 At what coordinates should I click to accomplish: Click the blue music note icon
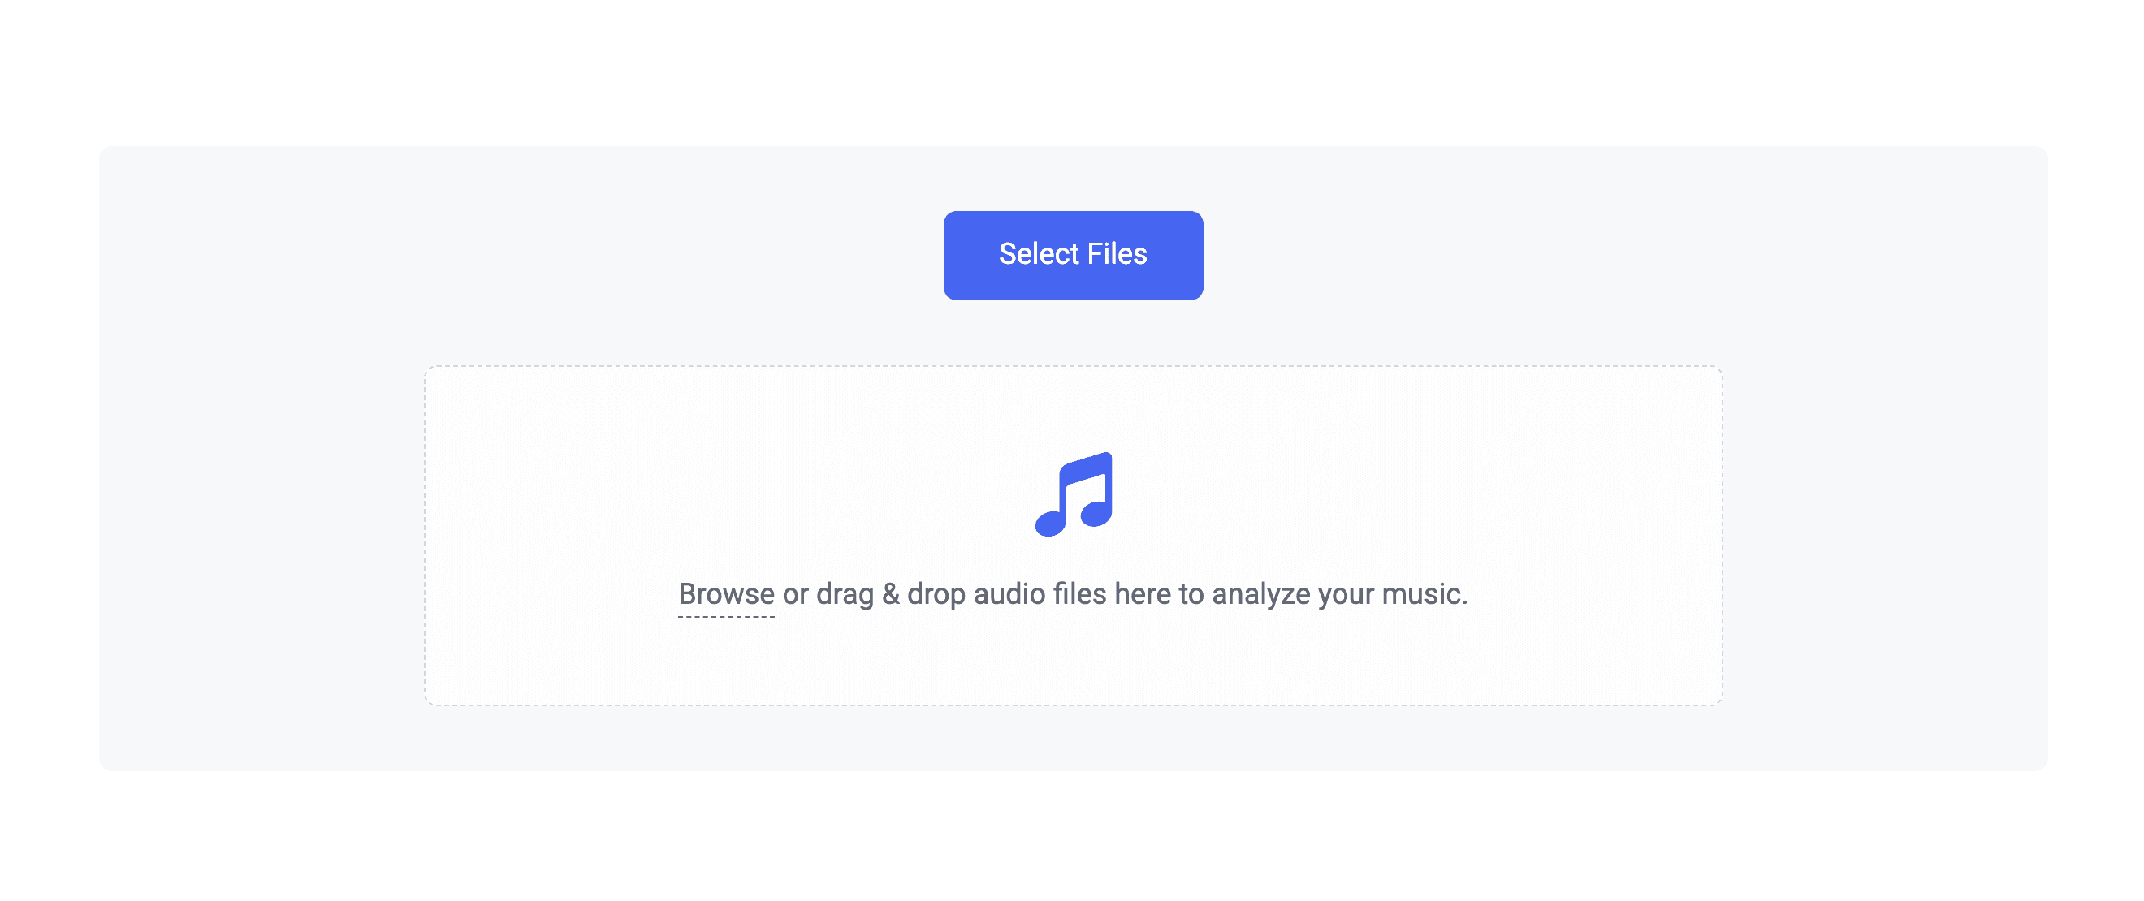[1074, 494]
